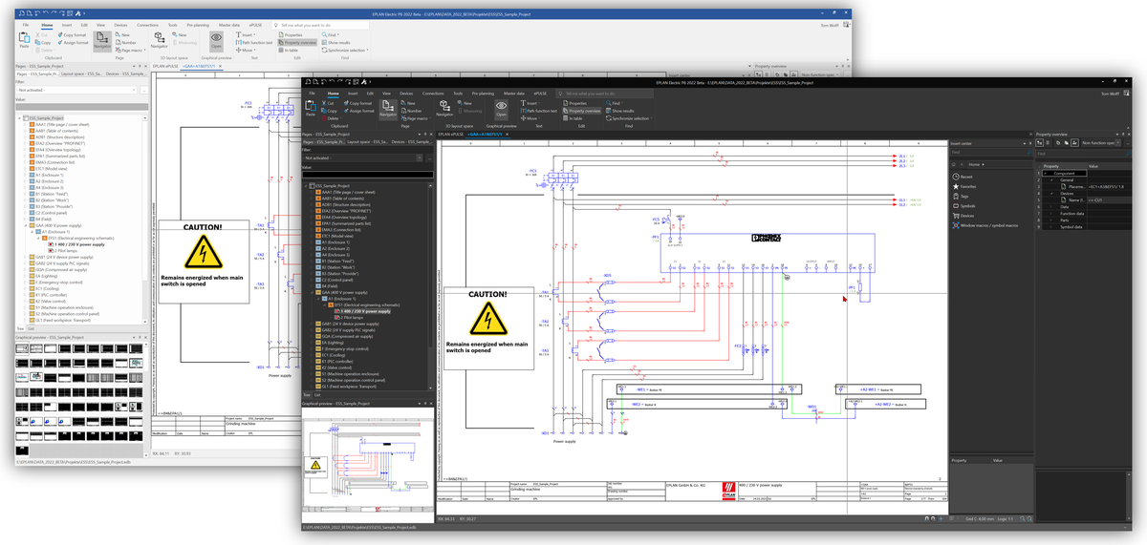Open Devices cart icon in Insert center

tap(956, 215)
